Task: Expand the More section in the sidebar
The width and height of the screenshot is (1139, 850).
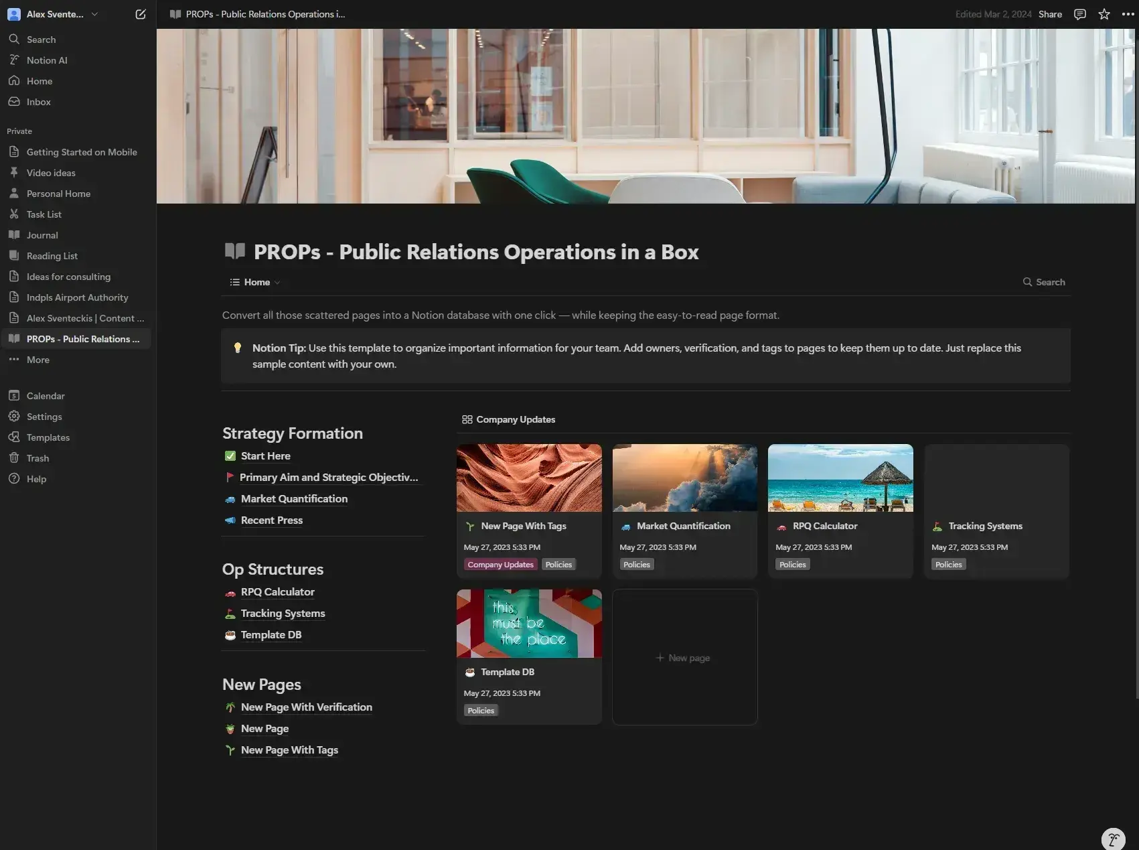Action: click(37, 359)
